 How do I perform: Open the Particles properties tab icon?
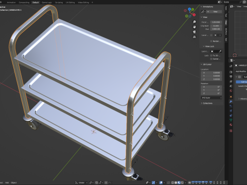tap(231, 106)
